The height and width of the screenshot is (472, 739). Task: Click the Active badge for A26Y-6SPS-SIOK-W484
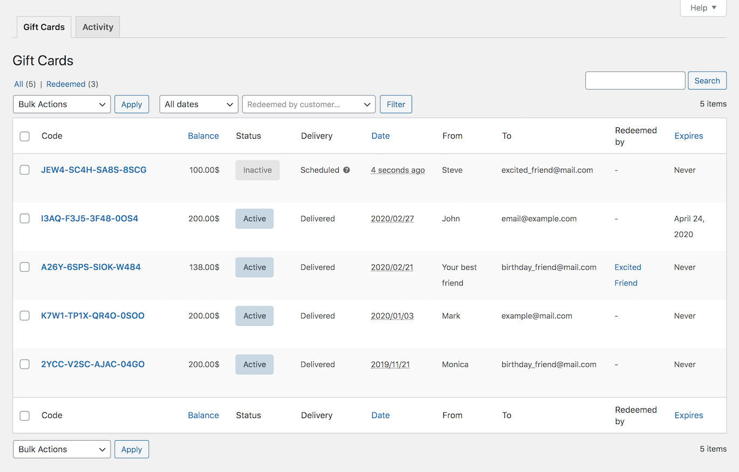[255, 267]
